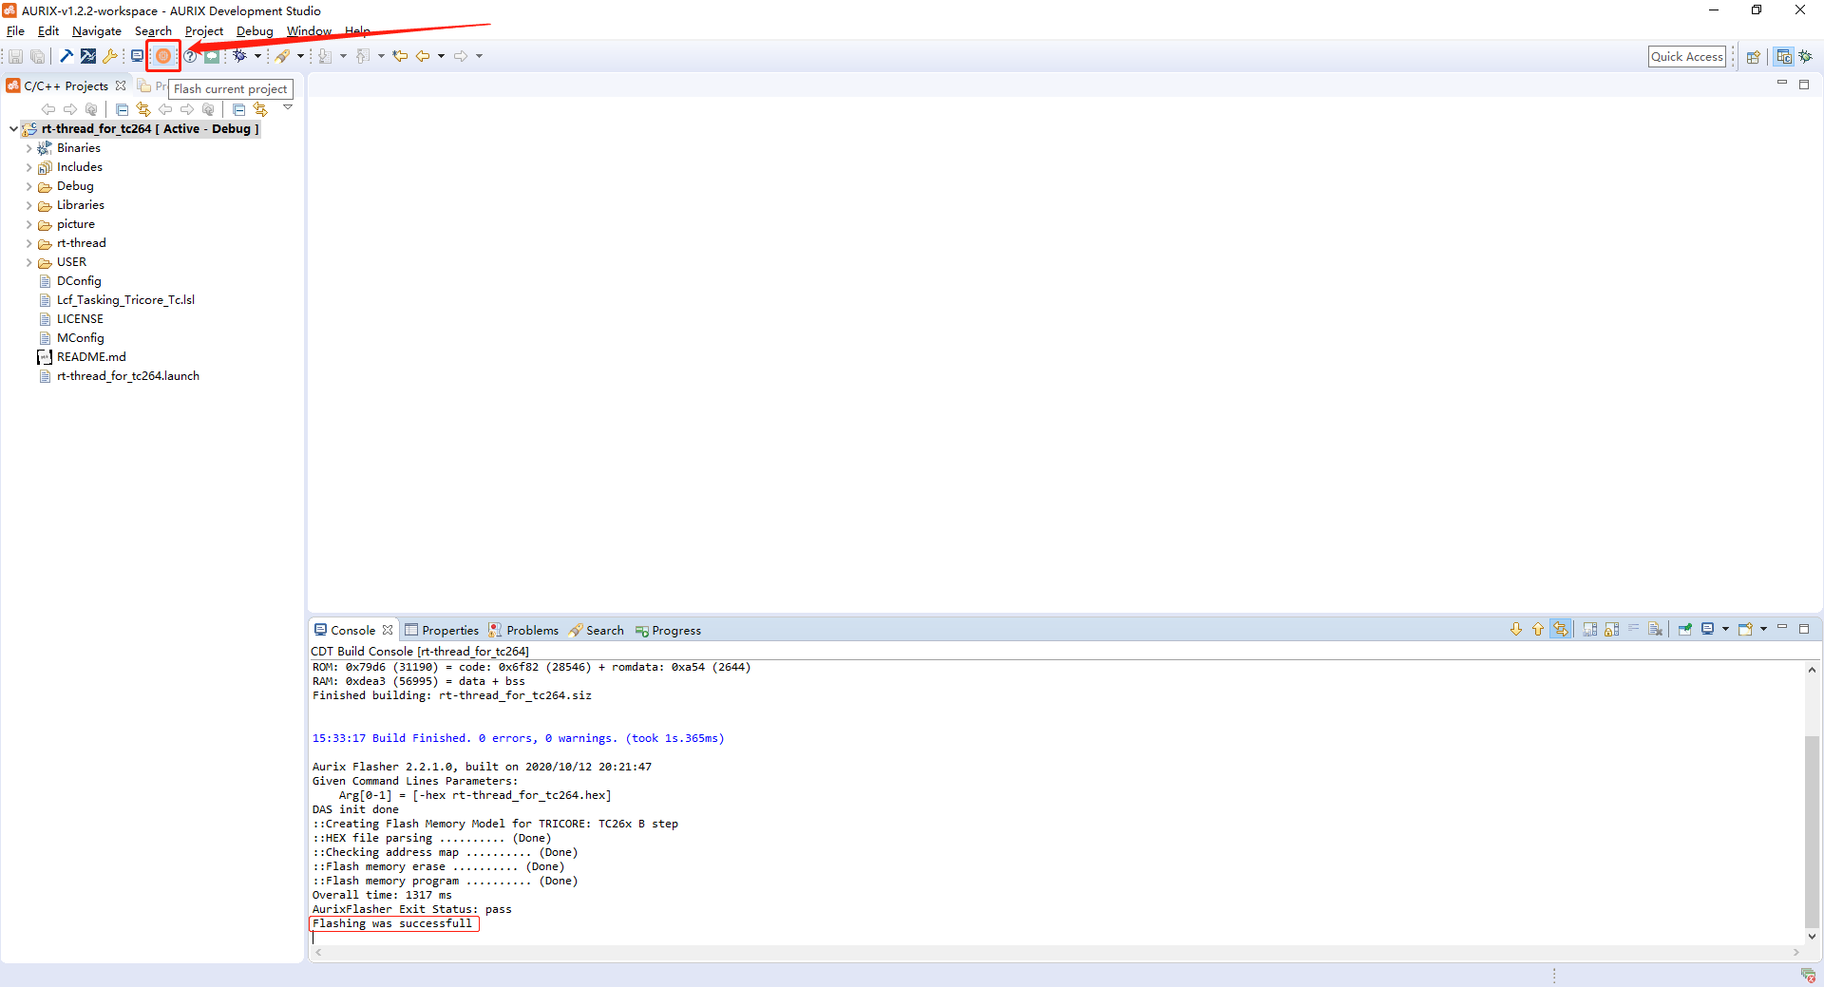1824x987 pixels.
Task: Show previous error with up arrow icon
Action: 1538,630
